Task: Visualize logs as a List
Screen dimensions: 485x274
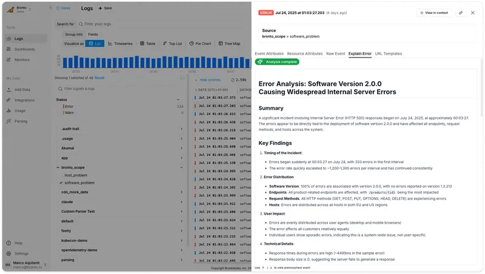Action: click(x=95, y=44)
